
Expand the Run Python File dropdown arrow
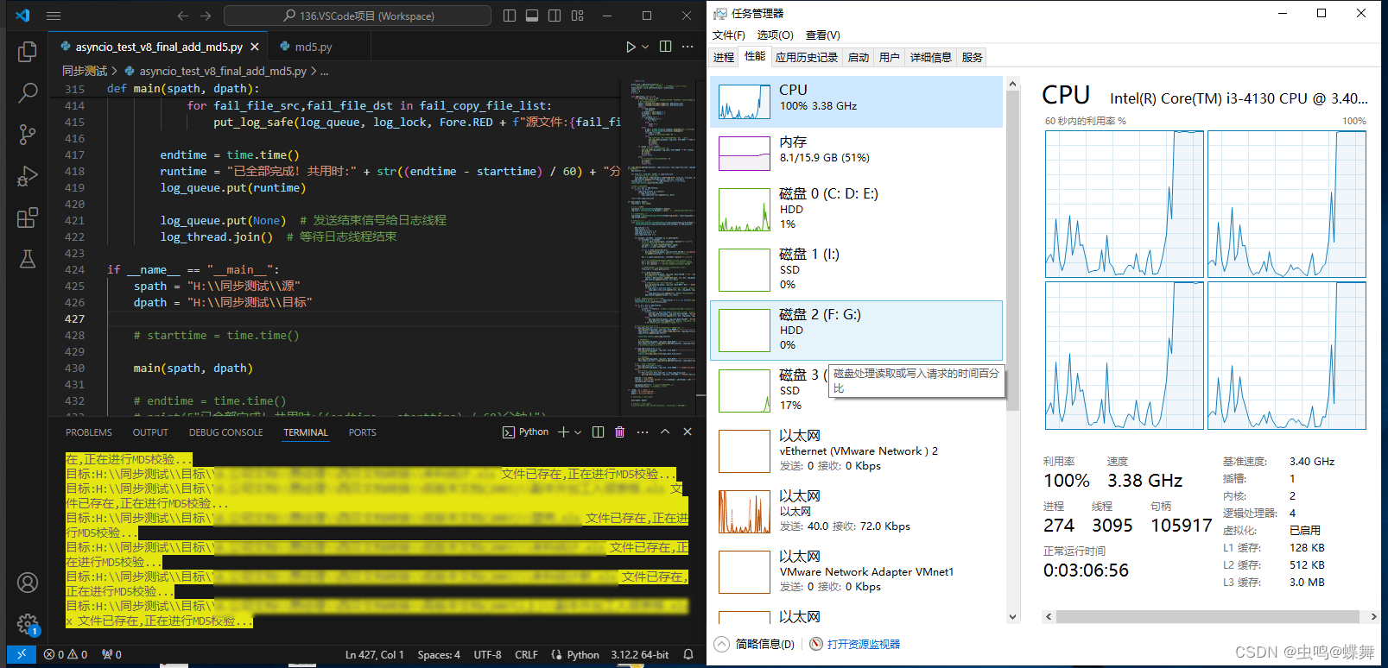pyautogui.click(x=645, y=47)
